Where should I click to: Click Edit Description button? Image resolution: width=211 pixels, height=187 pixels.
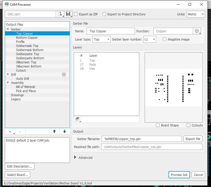coord(20,166)
